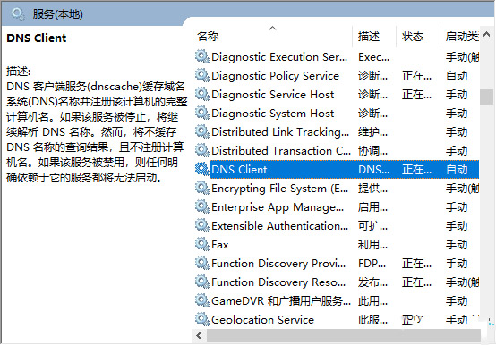Click the 启动类 column header
Viewport: 496px width, 345px height.
coord(460,37)
